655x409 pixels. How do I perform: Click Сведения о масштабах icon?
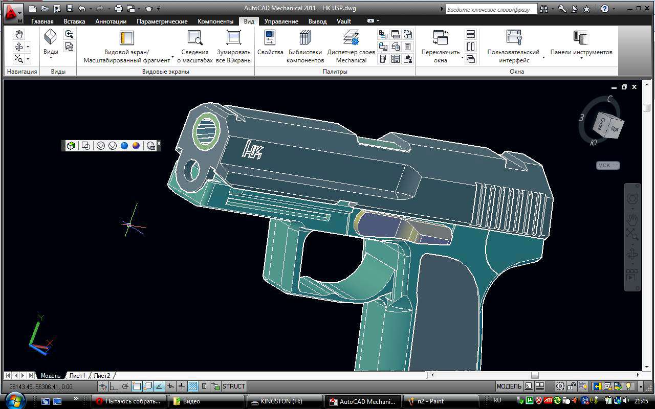click(x=195, y=38)
